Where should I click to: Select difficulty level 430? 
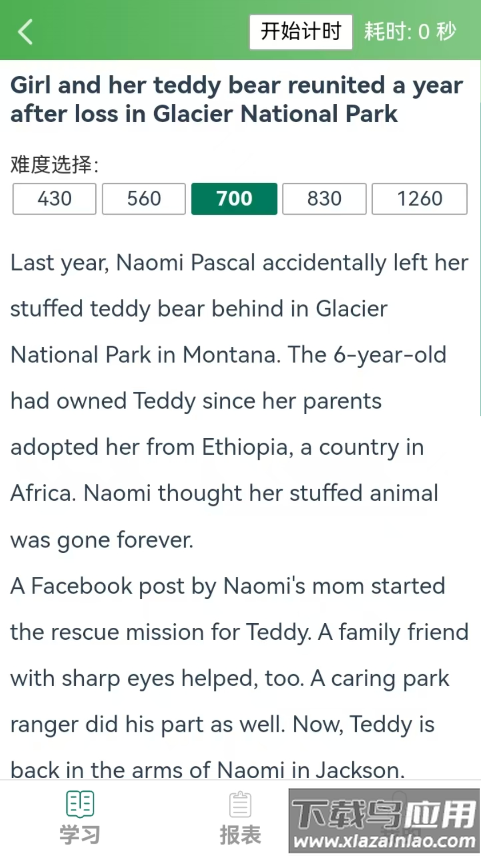(54, 199)
